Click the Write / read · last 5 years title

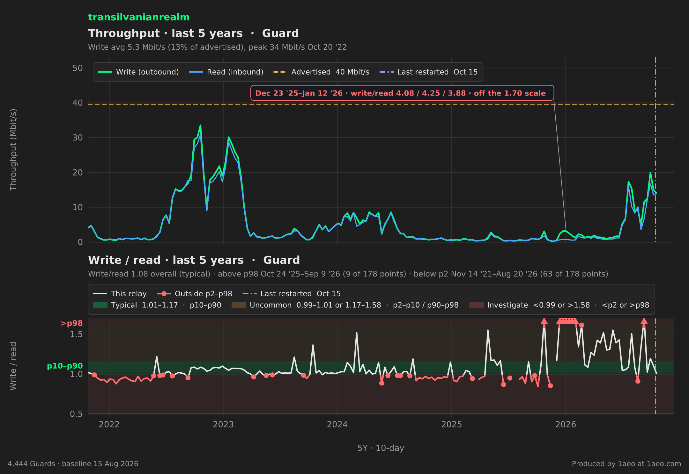click(194, 260)
